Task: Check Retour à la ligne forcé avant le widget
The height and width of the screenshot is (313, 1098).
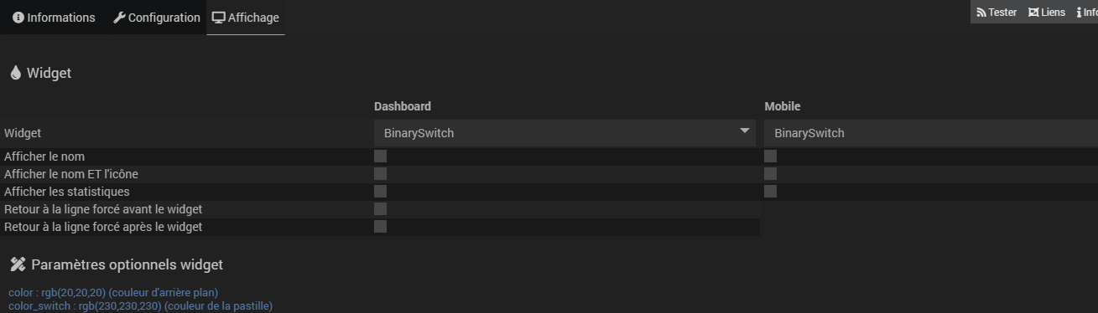Action: [x=380, y=208]
